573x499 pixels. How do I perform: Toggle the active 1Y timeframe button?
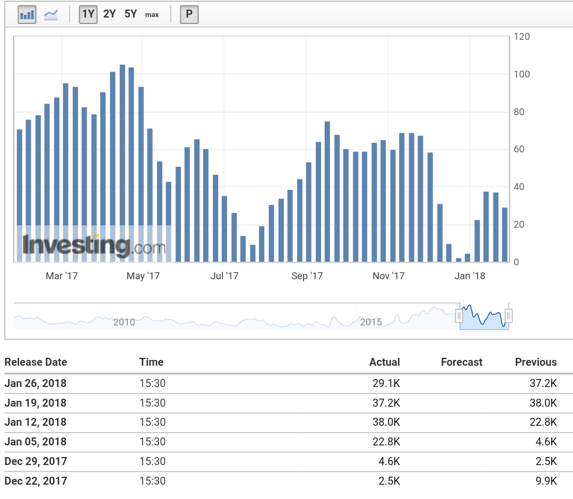[x=88, y=14]
